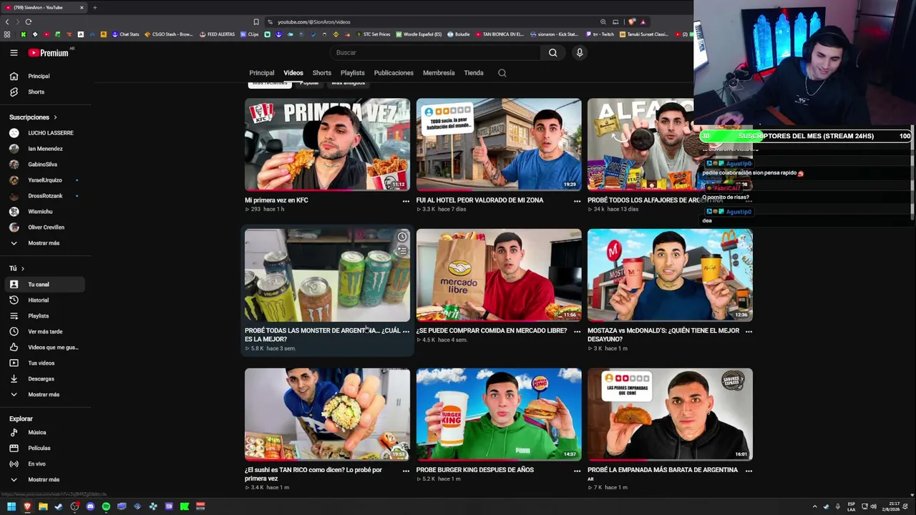
Task: Open the browser apps grid icon
Action: pos(7,34)
